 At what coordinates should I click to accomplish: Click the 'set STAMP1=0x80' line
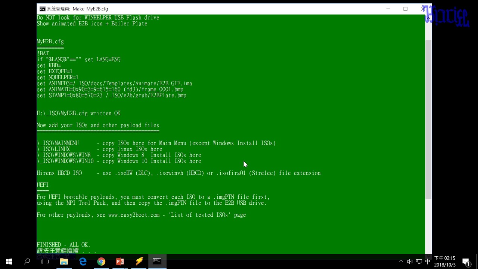111,95
